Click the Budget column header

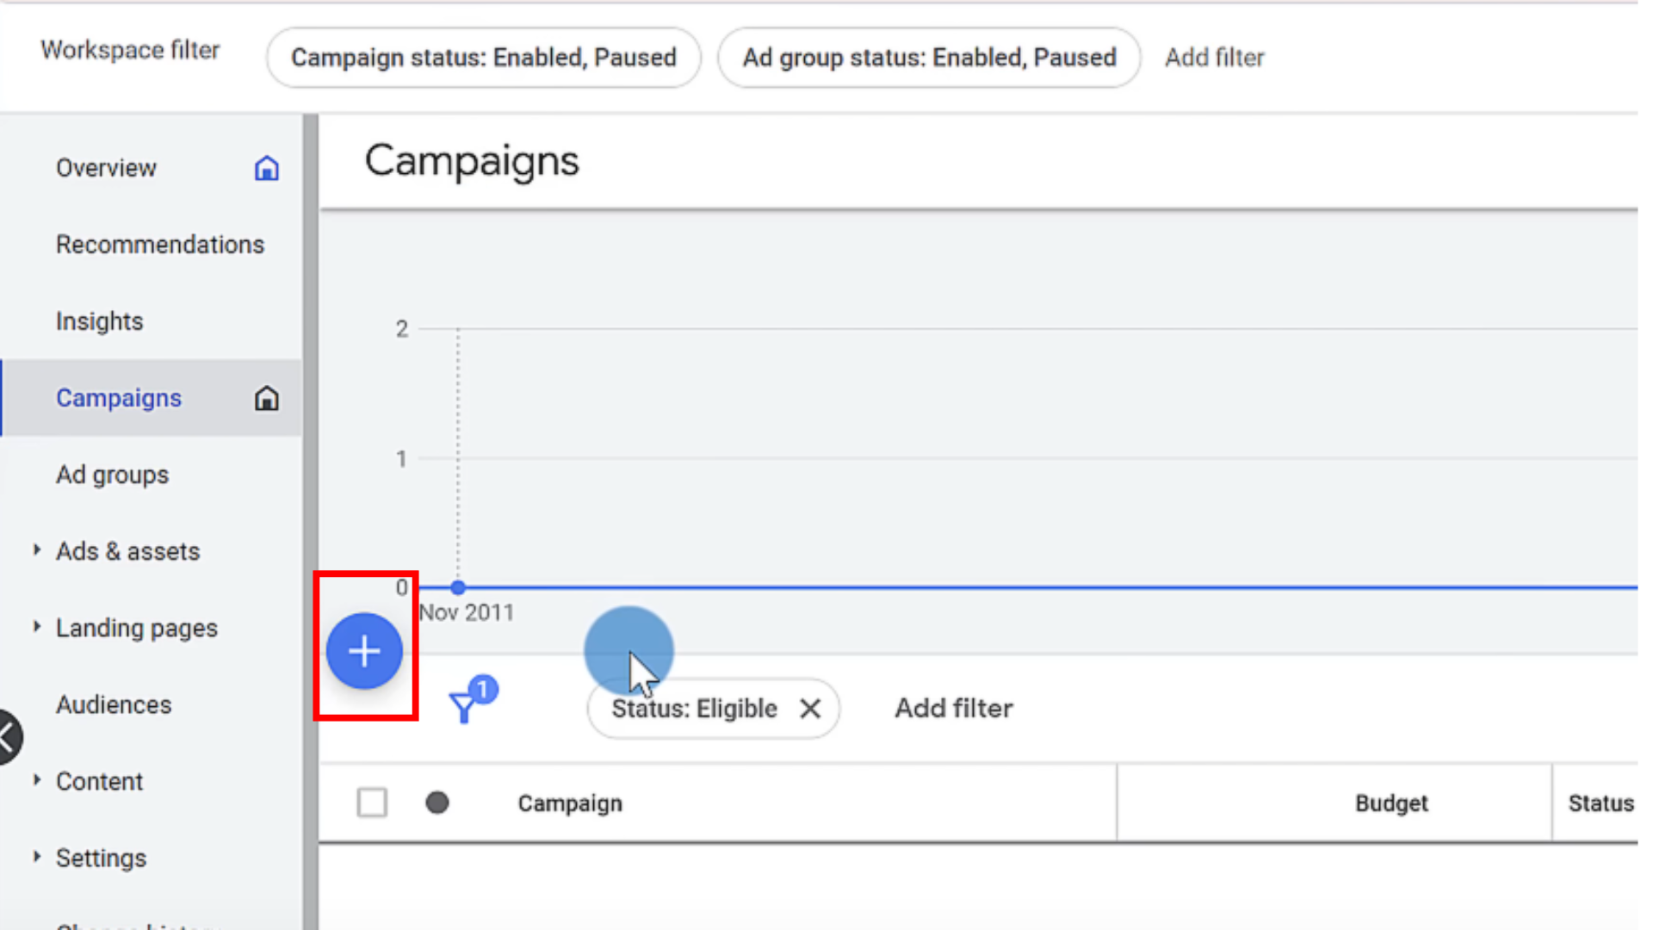click(x=1391, y=803)
